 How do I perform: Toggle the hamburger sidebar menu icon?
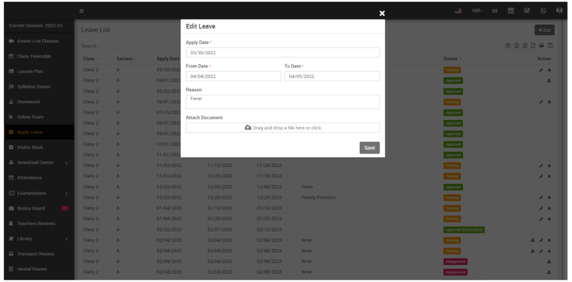(82, 11)
